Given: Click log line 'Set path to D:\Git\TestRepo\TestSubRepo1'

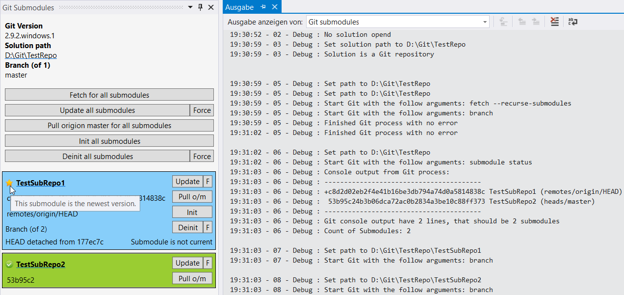Looking at the screenshot, I should click(x=356, y=250).
